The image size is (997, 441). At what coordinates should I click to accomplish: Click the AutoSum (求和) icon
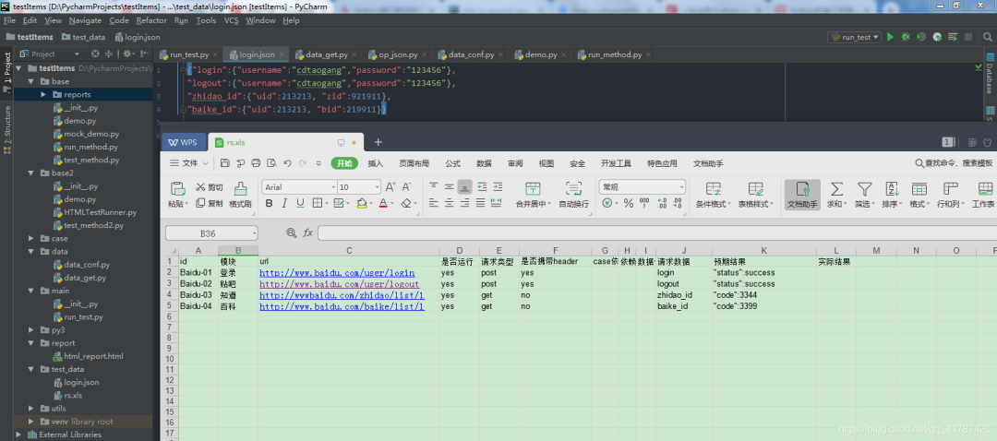836,189
